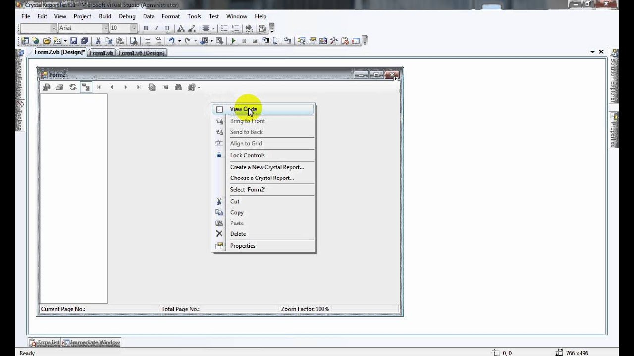Click the Redo arrow icon
Viewport: 634px width, 356px height.
click(187, 41)
